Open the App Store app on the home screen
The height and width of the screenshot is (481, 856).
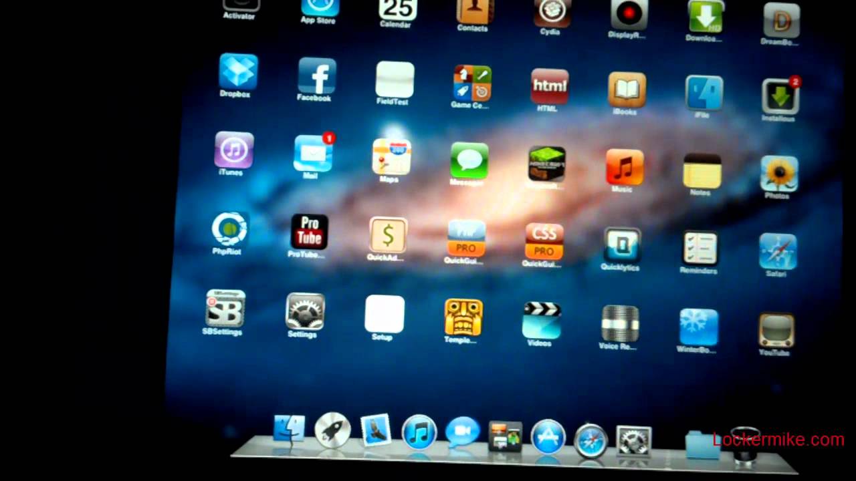click(320, 7)
